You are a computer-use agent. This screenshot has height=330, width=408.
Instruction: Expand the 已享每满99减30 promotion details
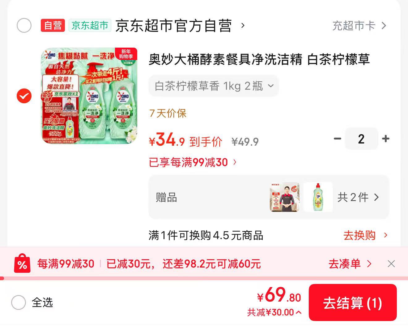(x=193, y=162)
